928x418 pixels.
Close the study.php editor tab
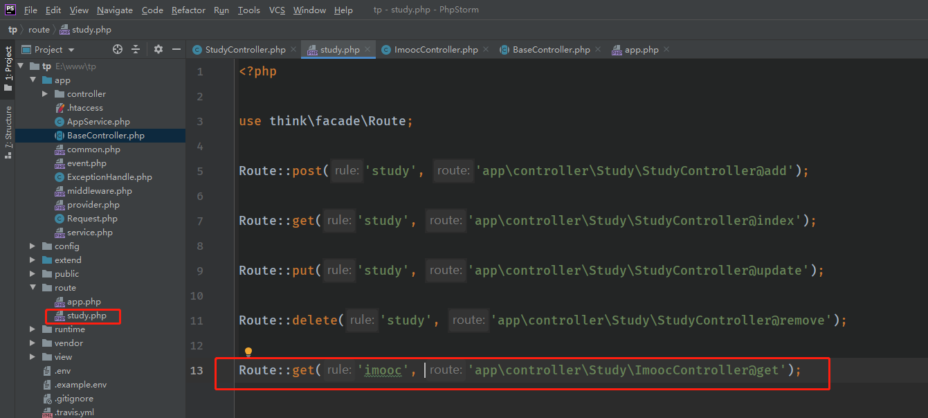[367, 49]
